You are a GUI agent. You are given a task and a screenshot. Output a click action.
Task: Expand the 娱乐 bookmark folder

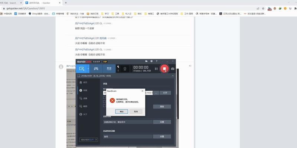tap(138, 14)
